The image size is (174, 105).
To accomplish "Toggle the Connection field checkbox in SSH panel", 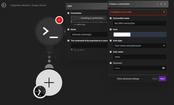I will click(68, 13).
